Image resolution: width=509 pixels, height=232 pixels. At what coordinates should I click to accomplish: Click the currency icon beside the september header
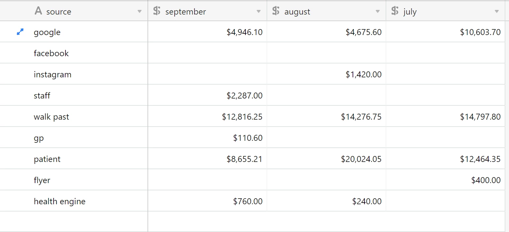pos(157,11)
